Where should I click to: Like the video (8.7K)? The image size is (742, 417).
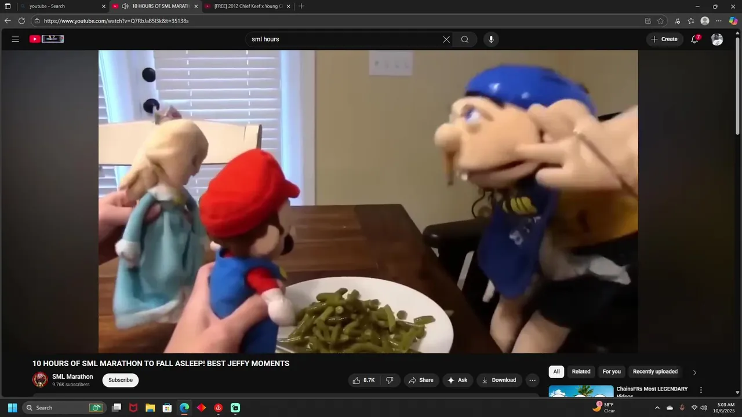364,380
